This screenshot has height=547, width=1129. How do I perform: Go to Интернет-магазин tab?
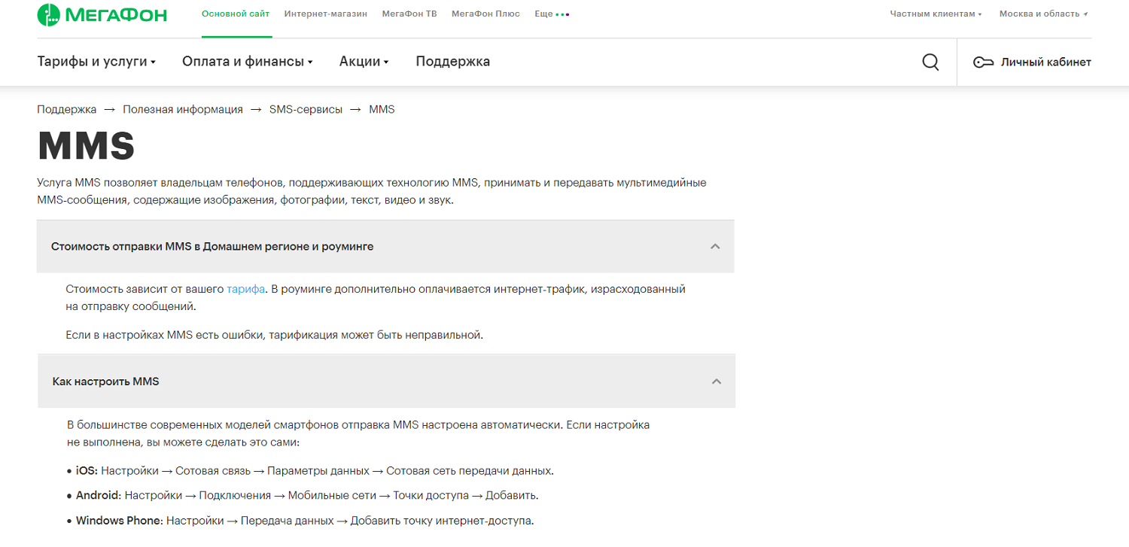[326, 14]
